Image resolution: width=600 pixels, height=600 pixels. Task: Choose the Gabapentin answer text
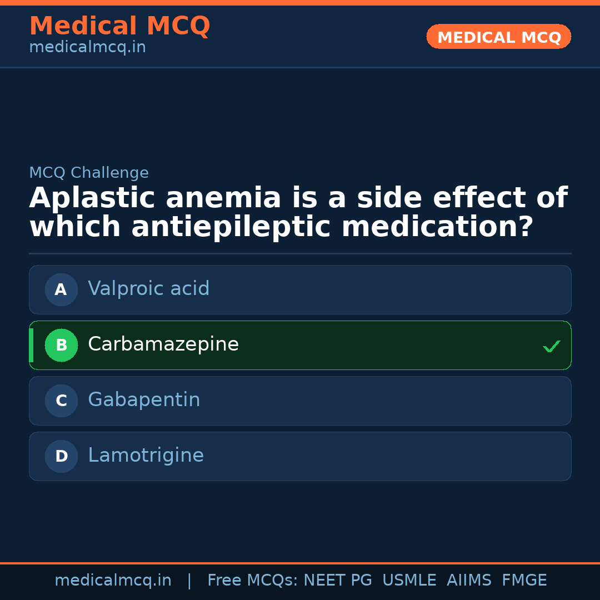[144, 400]
